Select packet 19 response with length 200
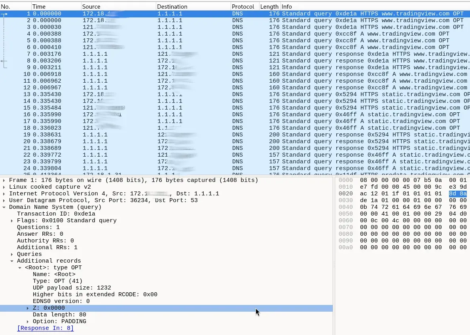 pos(235,134)
